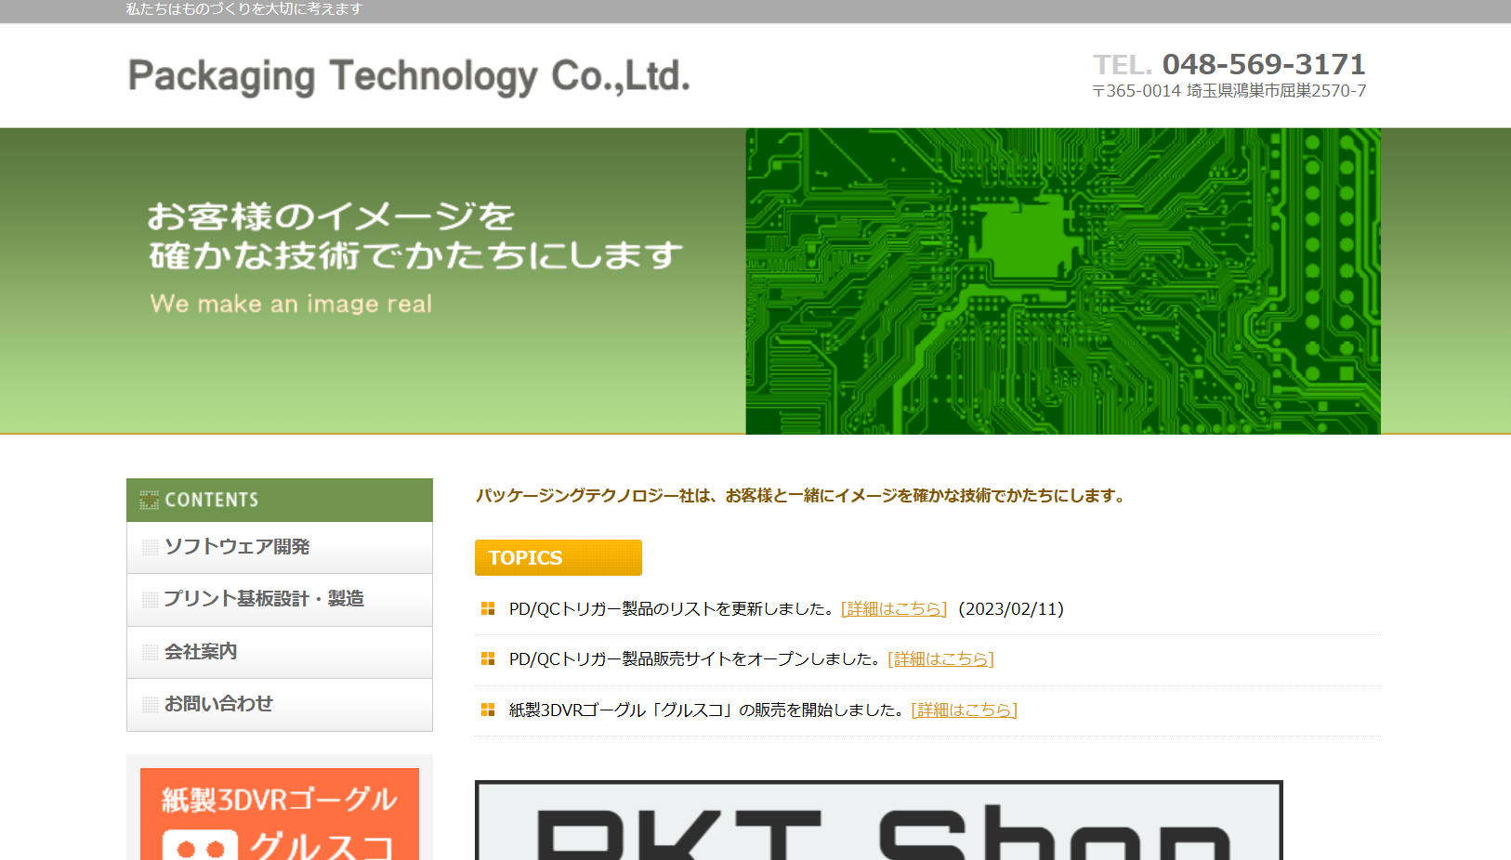Open the PKT Shop banner image

click(x=878, y=822)
